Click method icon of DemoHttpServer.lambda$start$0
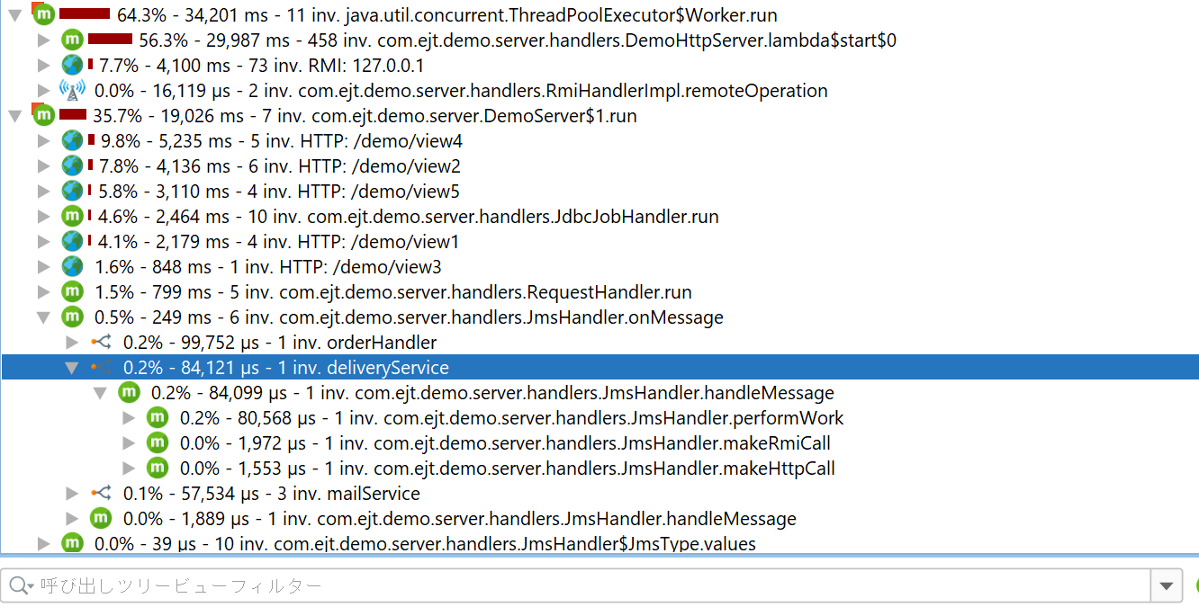 pos(72,40)
